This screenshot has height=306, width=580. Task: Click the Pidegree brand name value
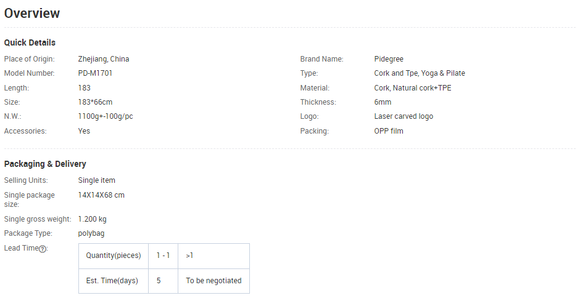pyautogui.click(x=389, y=59)
